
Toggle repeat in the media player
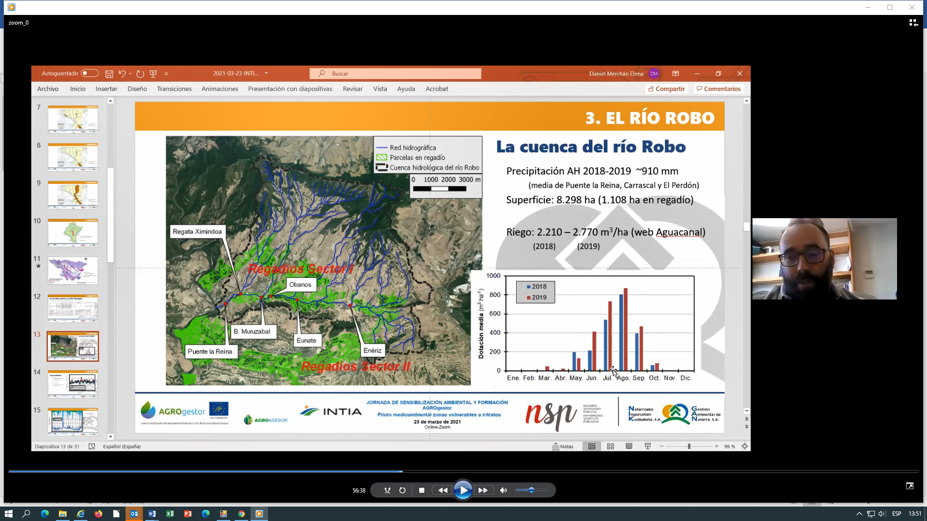pos(402,490)
